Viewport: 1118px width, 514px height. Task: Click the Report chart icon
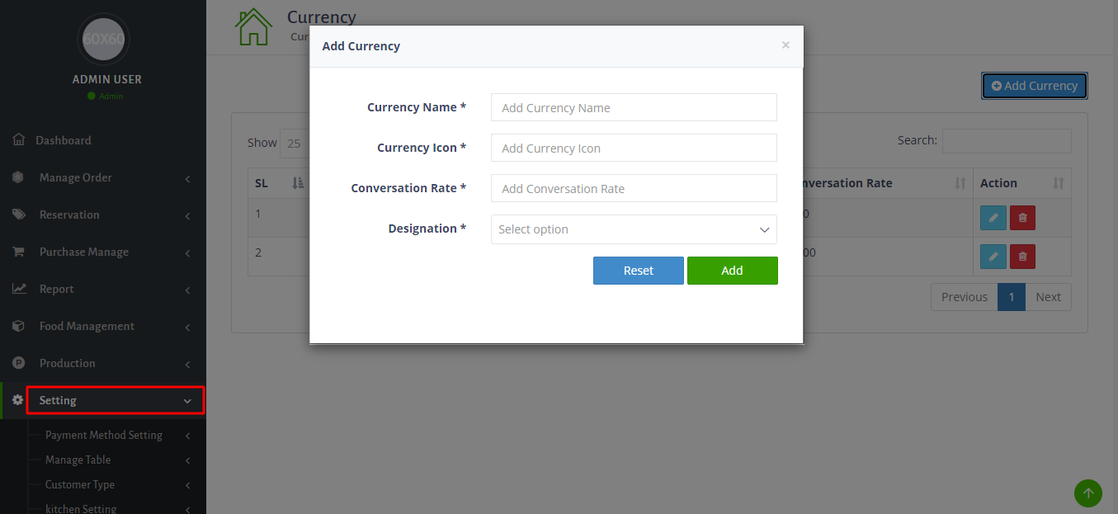coord(18,289)
